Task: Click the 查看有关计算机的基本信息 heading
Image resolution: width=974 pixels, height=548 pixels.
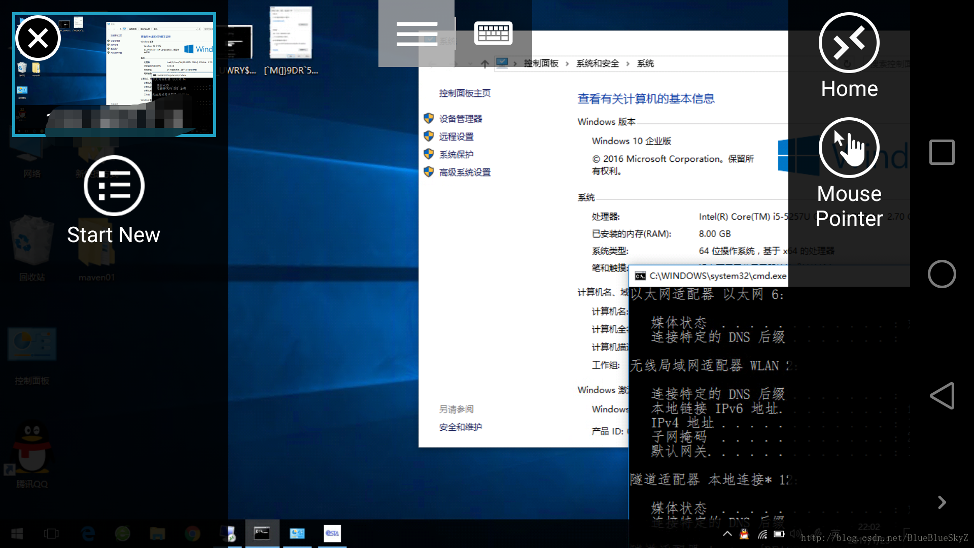Action: [646, 99]
